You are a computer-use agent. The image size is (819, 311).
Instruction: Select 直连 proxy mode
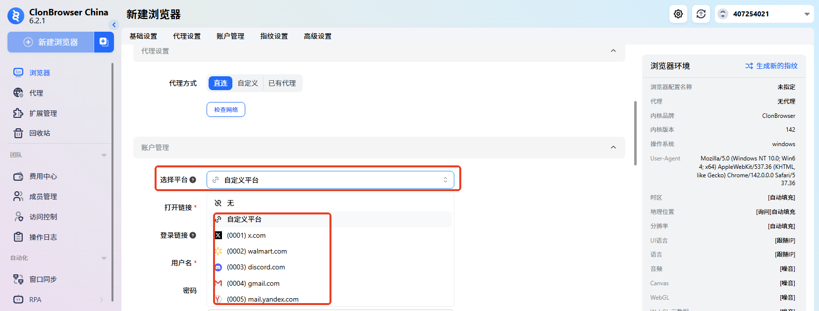click(220, 83)
